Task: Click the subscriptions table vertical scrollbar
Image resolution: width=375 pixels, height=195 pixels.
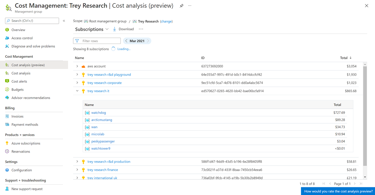Action: (x=365, y=116)
